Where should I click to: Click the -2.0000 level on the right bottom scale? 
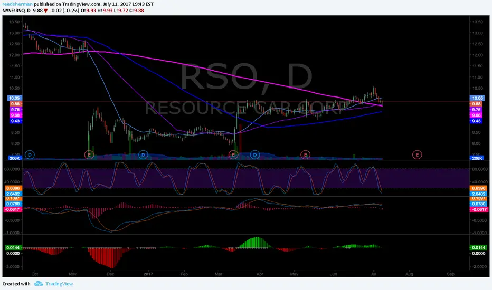[x=480, y=266]
